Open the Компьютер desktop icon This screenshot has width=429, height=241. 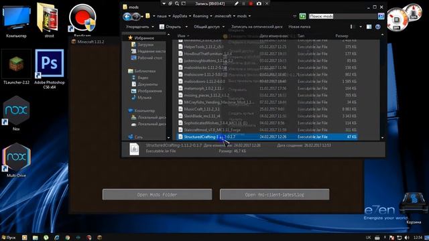click(x=16, y=21)
